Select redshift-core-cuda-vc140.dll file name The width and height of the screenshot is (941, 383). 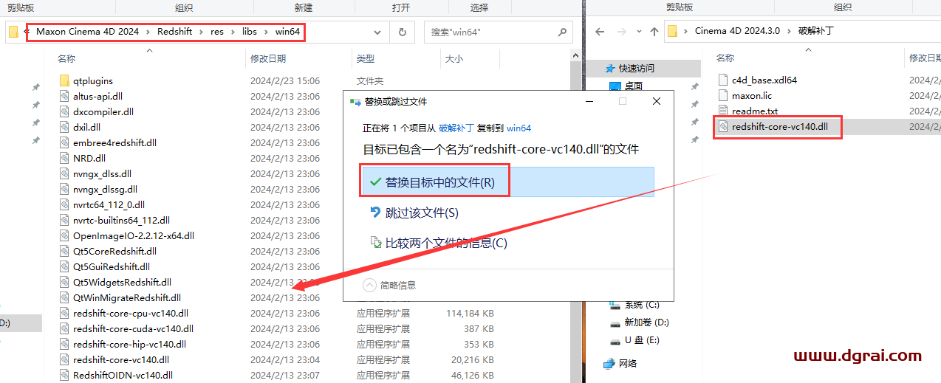coord(133,328)
